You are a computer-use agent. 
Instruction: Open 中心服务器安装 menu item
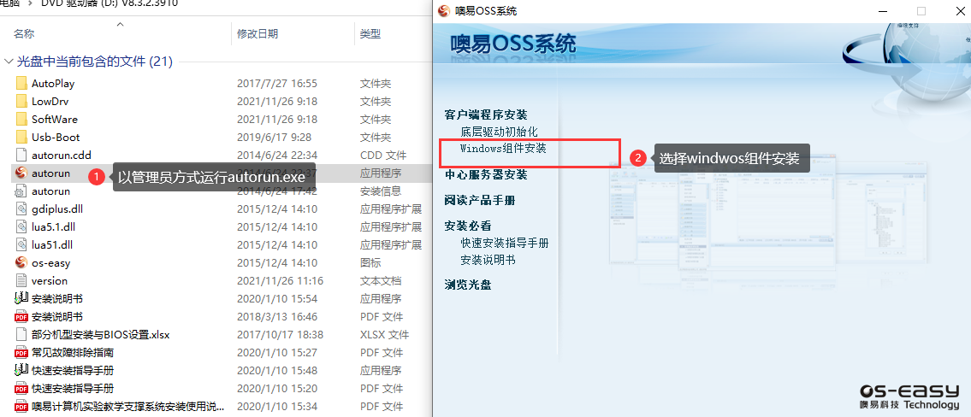(486, 174)
